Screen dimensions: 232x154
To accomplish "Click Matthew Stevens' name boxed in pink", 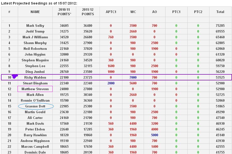I will coord(35,89).
